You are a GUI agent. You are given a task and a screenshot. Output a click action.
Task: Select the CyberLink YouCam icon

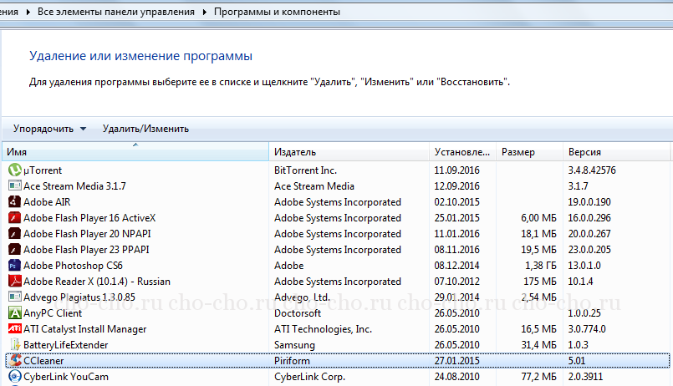point(14,376)
